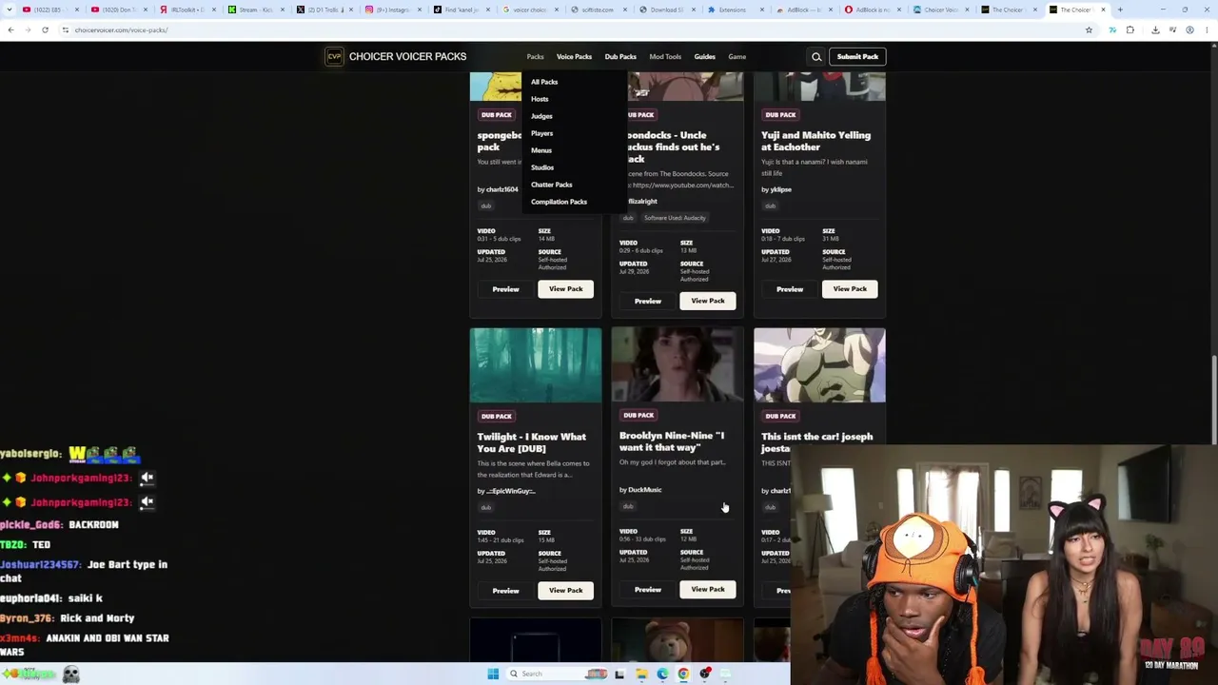View Pack for Boondocks Uncle Ruckus
1218x685 pixels.
(707, 301)
